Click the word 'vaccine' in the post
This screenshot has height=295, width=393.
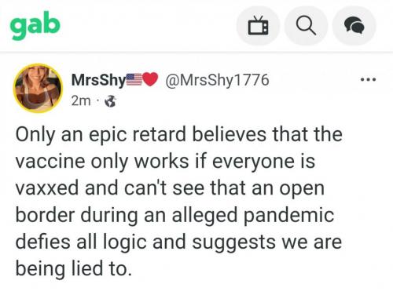(x=50, y=162)
